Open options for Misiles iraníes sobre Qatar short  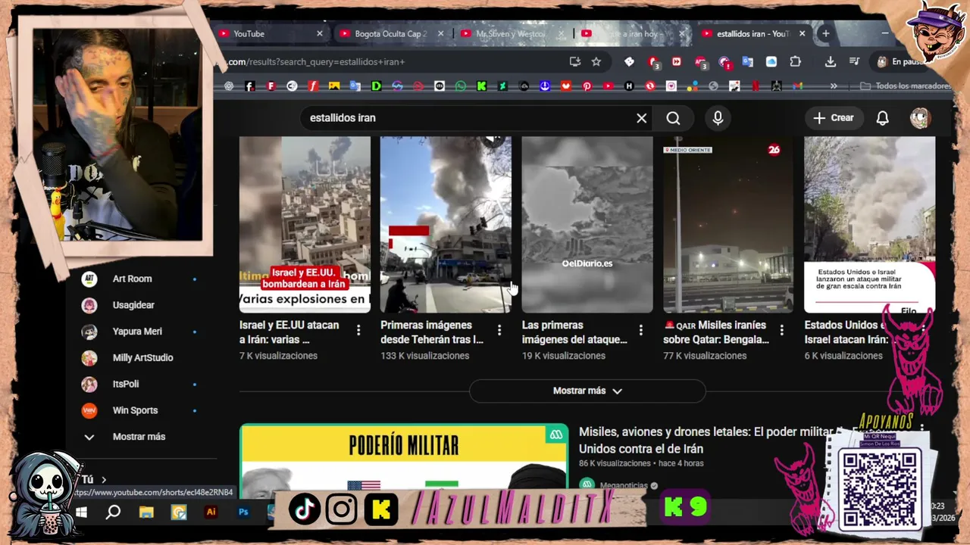tap(782, 330)
